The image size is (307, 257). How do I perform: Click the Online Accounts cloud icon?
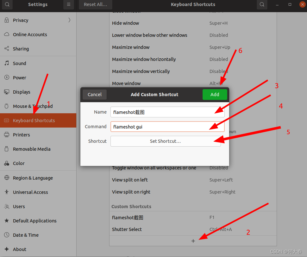(x=7, y=34)
